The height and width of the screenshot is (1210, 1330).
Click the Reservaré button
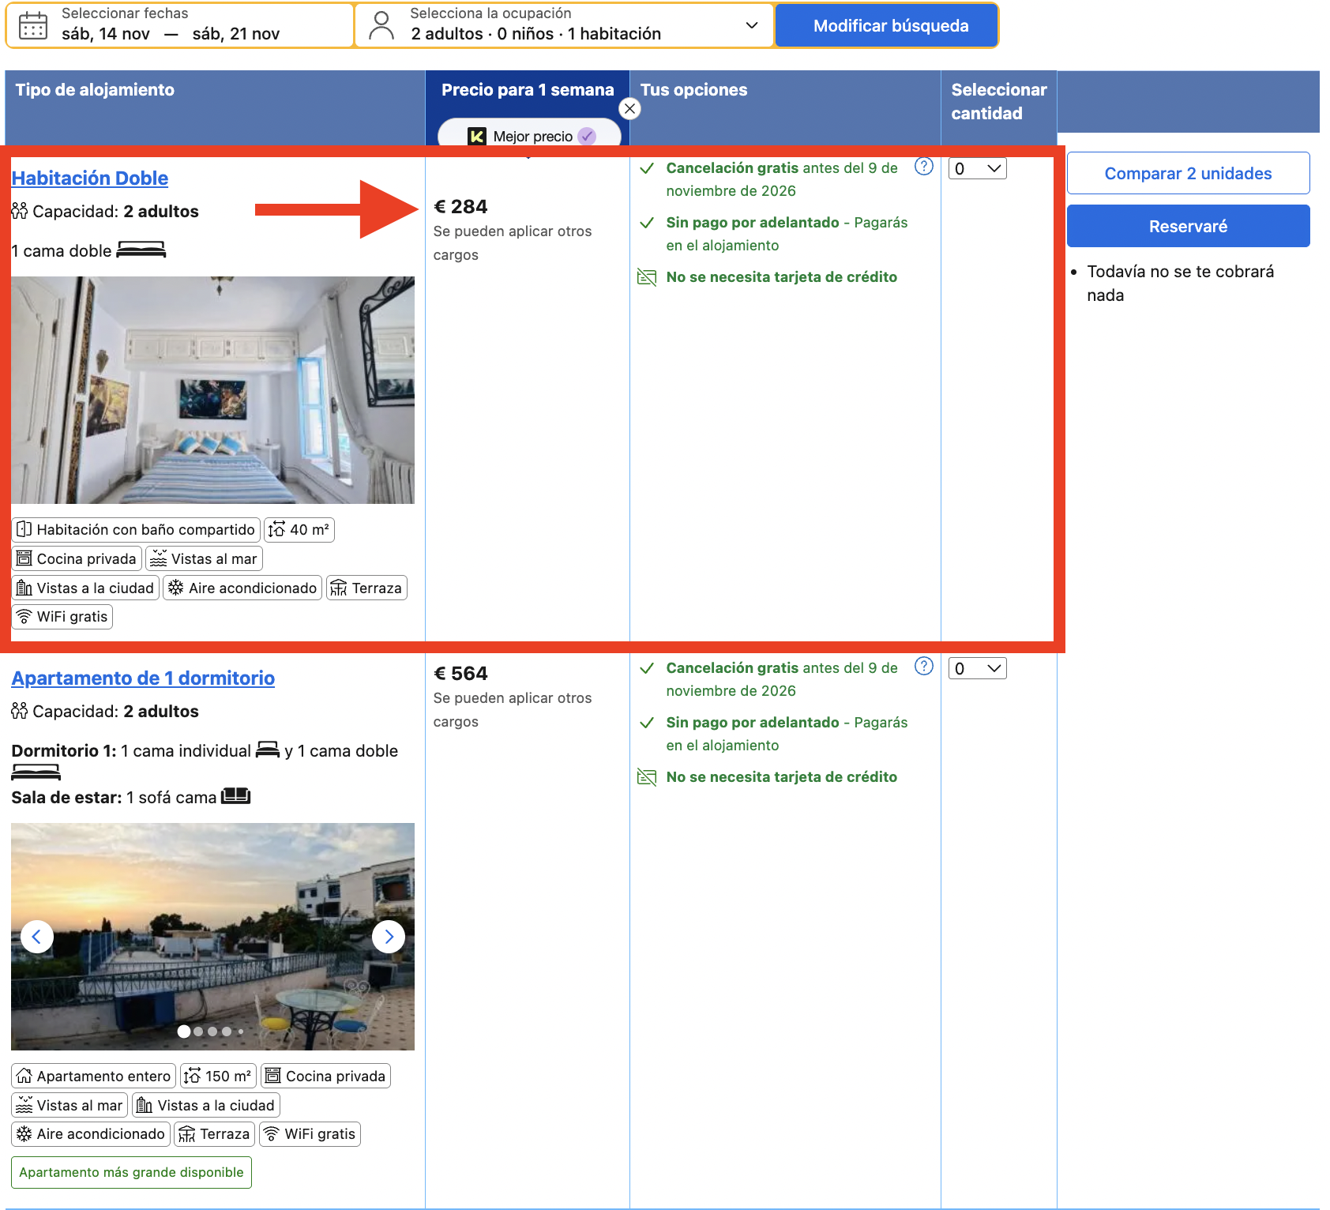point(1188,226)
